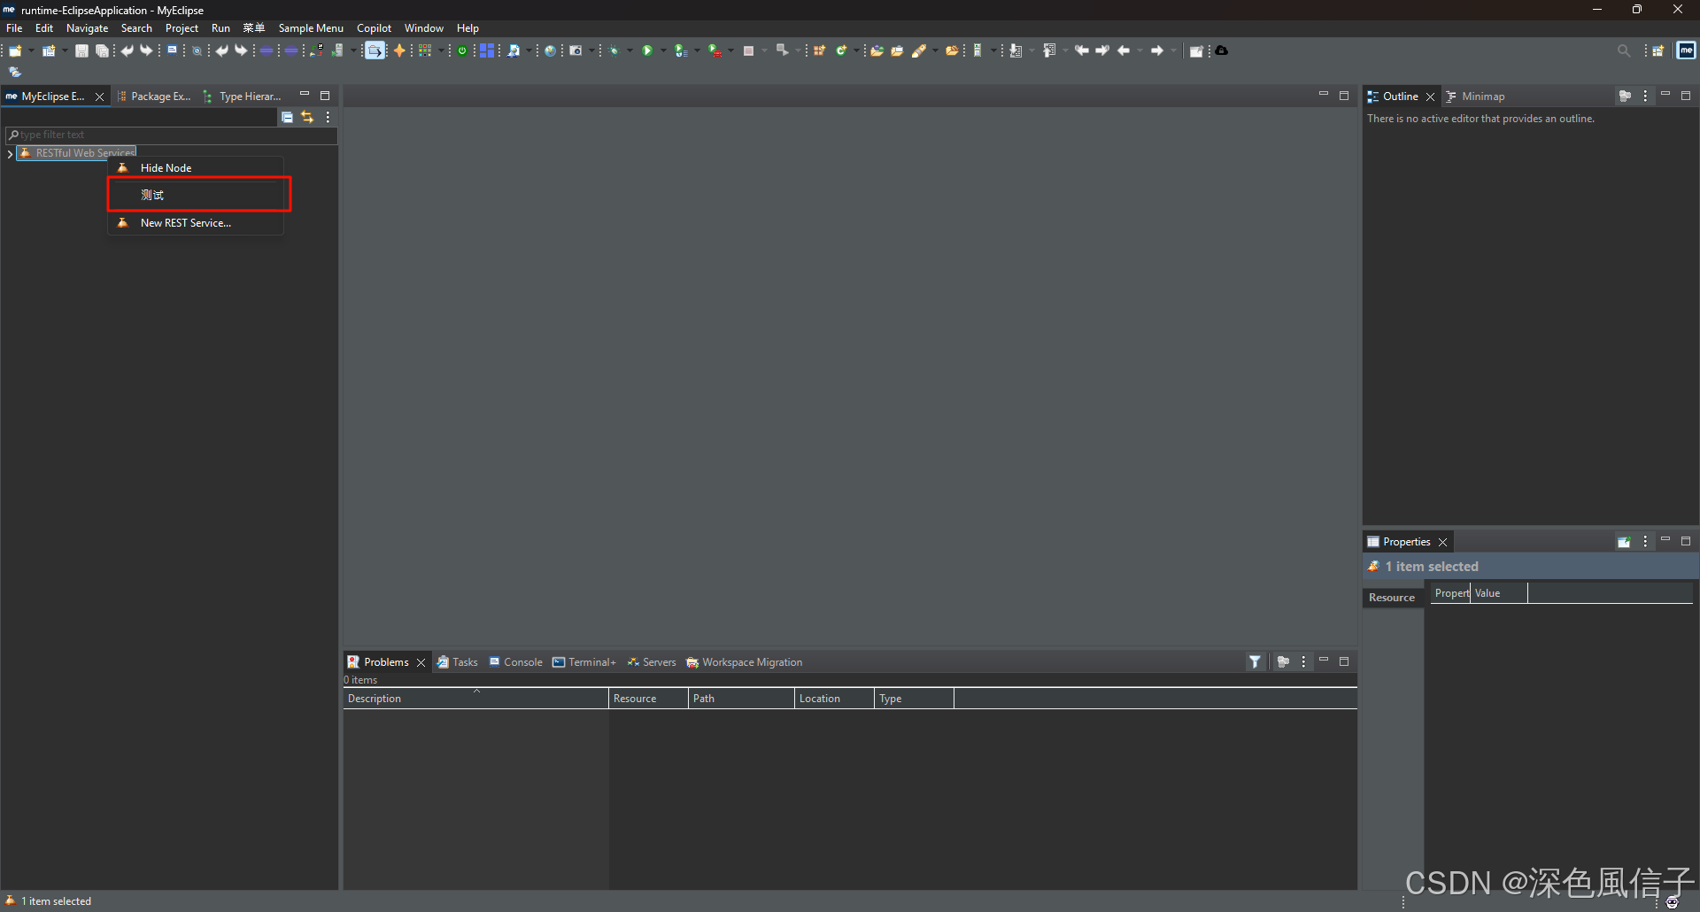This screenshot has width=1700, height=912.
Task: Click the globe web browser toolbar icon
Action: click(550, 50)
